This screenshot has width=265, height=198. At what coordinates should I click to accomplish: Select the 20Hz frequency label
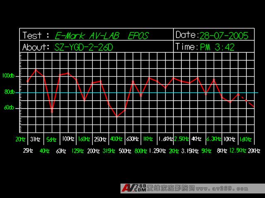(x=21, y=139)
